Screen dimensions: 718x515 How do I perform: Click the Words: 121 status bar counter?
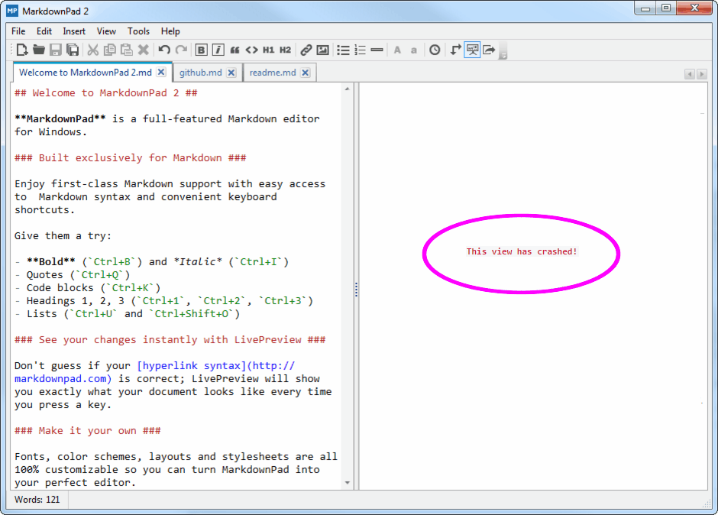(37, 500)
